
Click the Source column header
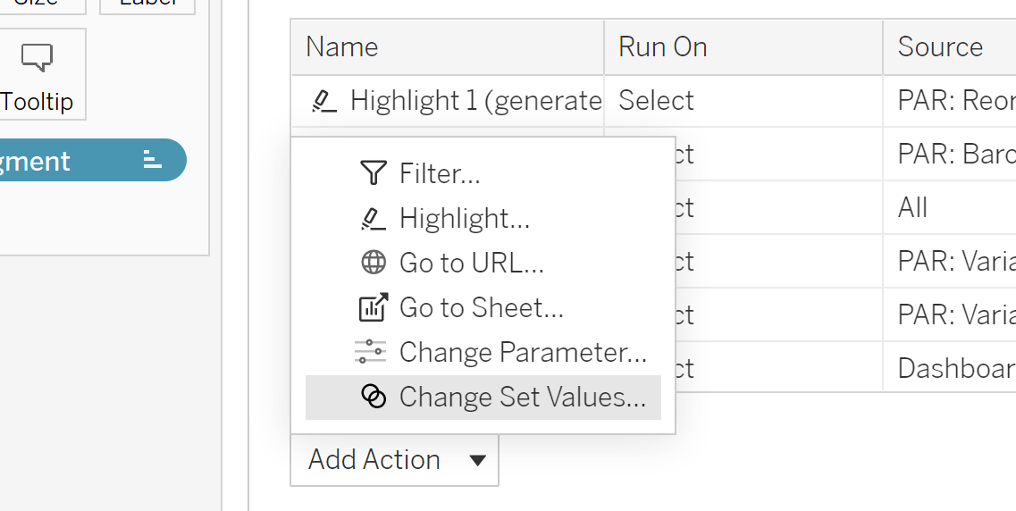[940, 47]
